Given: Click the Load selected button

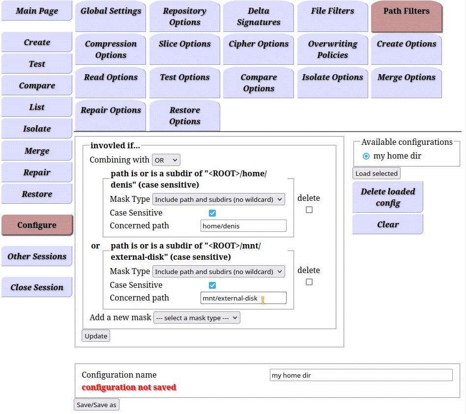Looking at the screenshot, I should [376, 173].
